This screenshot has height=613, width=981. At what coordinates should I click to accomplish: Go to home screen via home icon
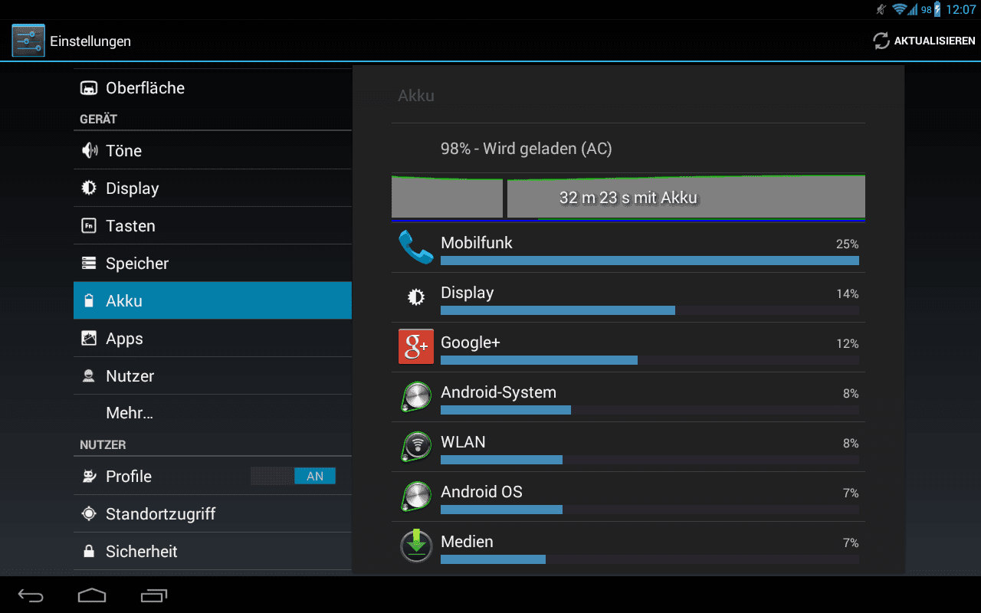92,595
